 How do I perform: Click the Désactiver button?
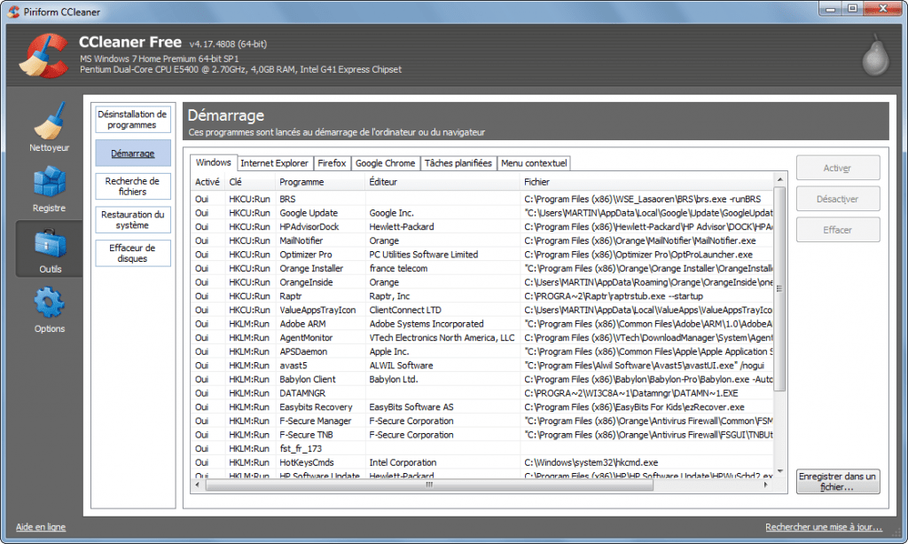point(838,199)
